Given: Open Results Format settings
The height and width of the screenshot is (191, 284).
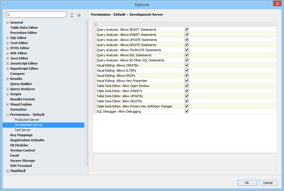Looking at the screenshot, I should pos(23,99).
